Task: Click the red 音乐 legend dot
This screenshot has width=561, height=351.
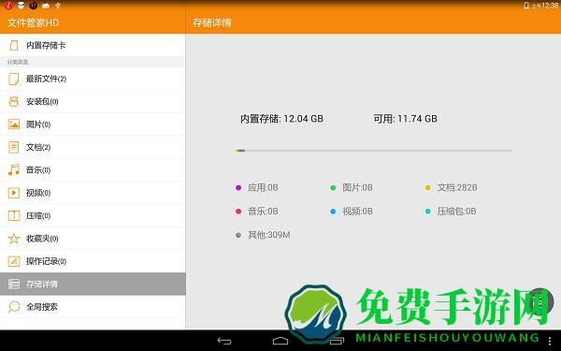Action: 238,212
